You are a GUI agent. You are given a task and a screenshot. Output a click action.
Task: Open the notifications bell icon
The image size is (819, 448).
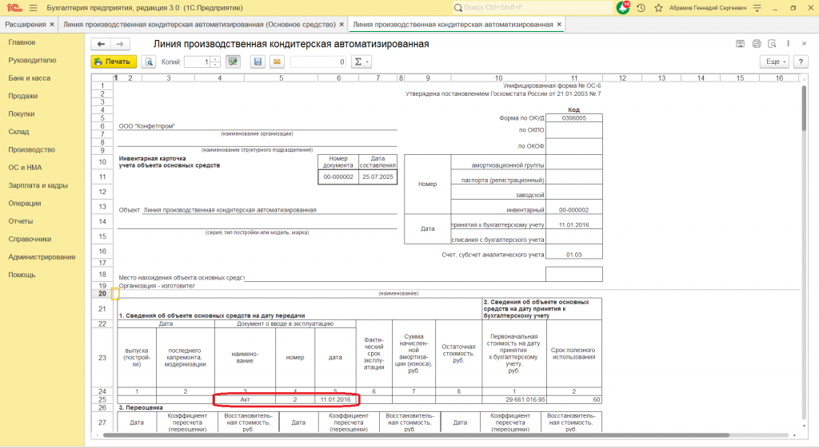pos(622,8)
